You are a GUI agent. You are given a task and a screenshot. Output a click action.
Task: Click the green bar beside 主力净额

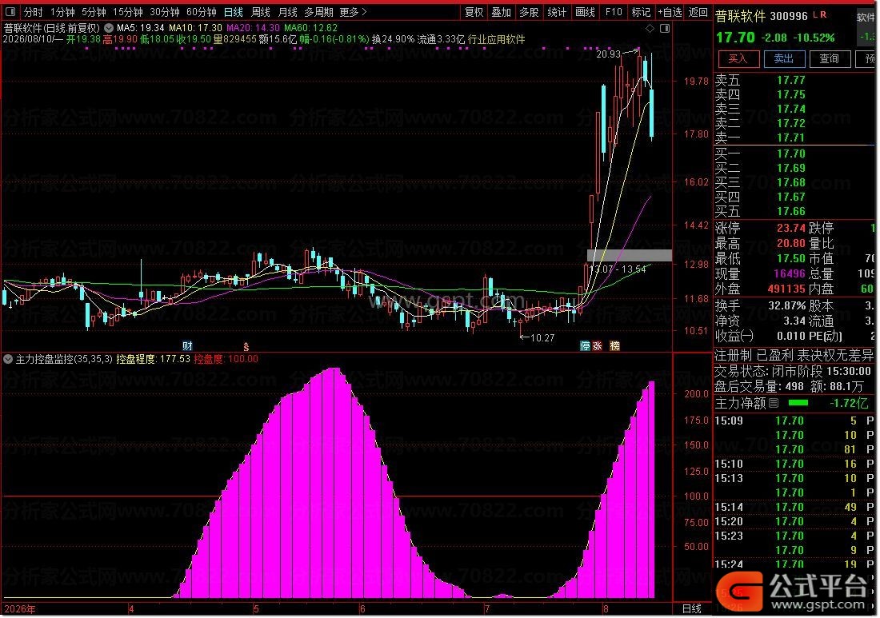pos(798,403)
